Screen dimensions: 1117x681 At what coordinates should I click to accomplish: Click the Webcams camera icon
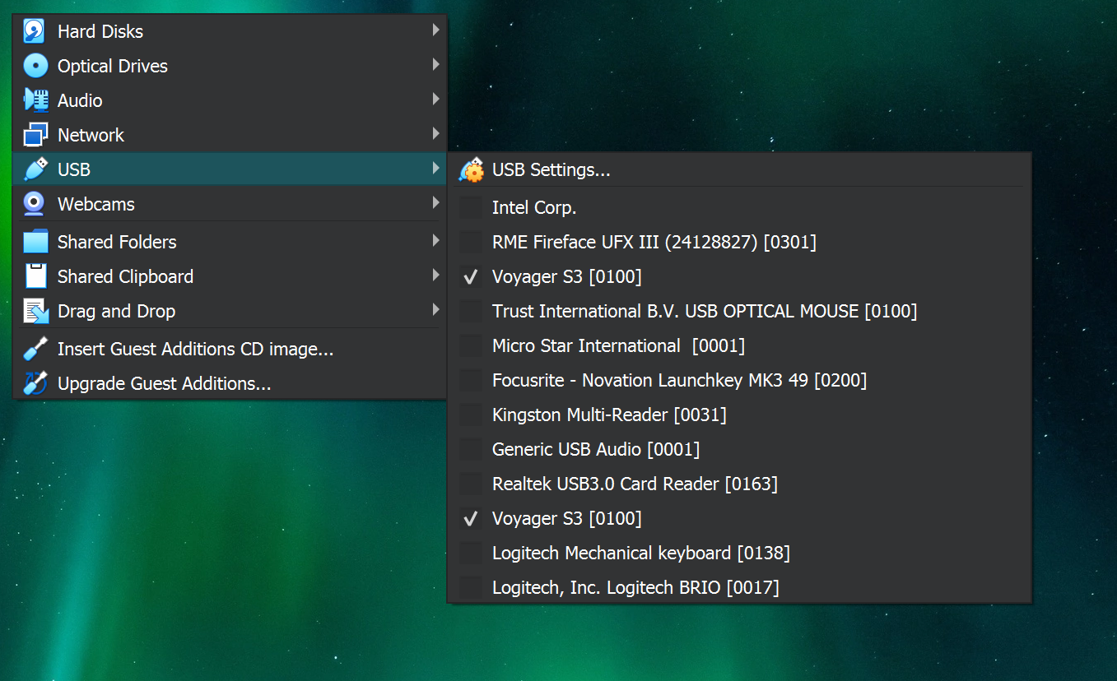pos(35,204)
